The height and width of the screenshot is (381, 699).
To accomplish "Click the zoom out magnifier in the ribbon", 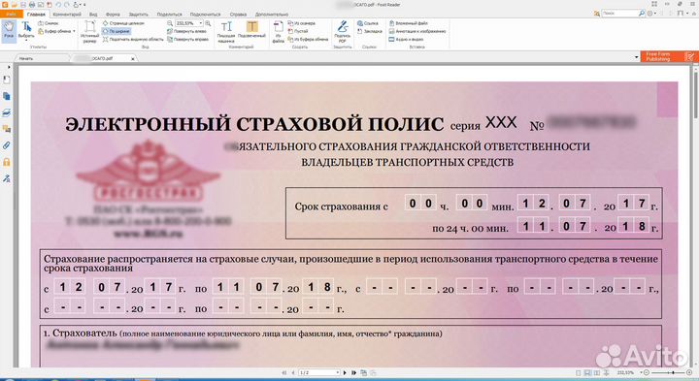I will pyautogui.click(x=170, y=23).
